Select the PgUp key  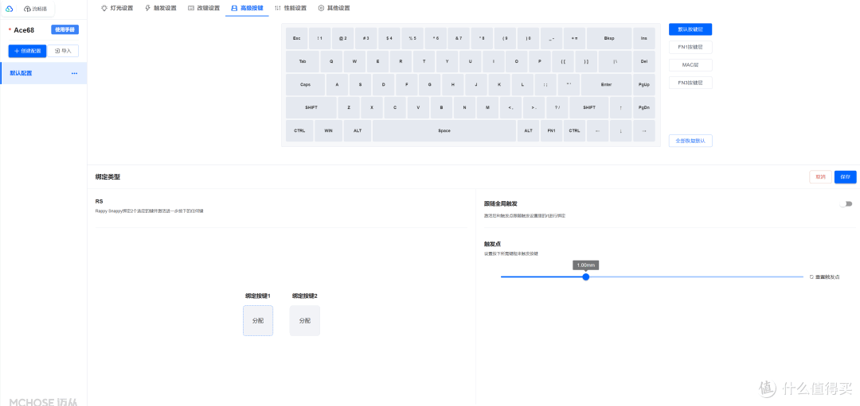click(x=644, y=85)
